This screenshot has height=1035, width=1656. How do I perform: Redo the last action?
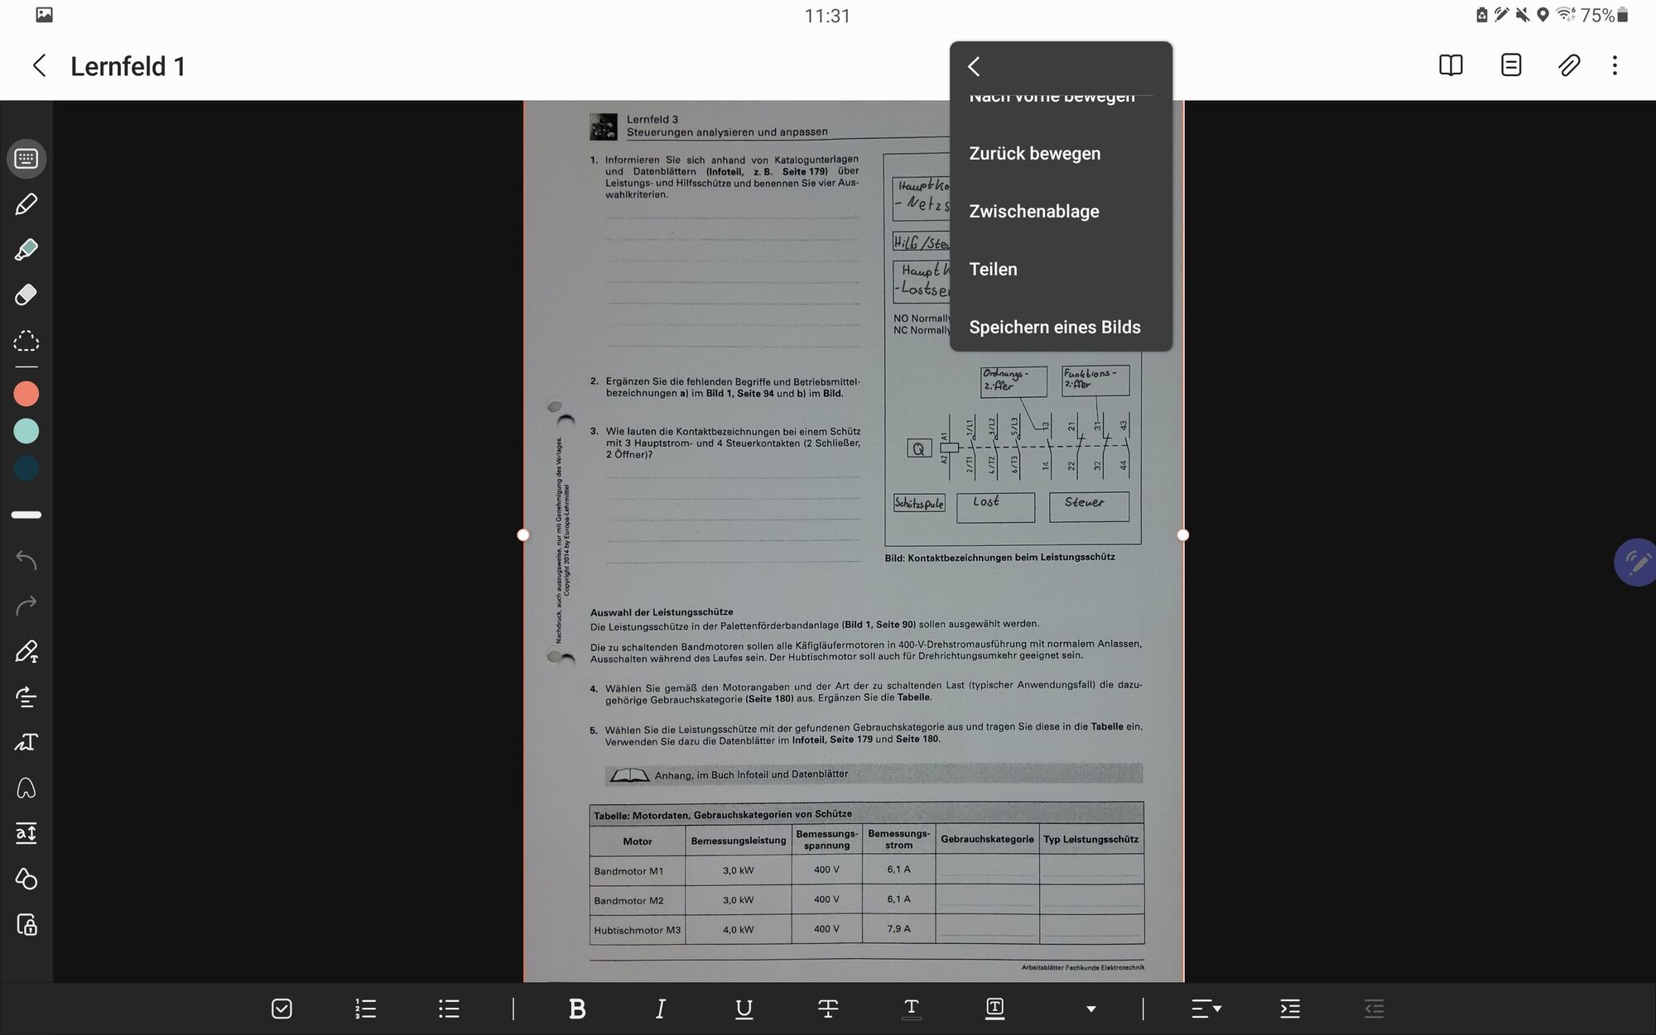coord(26,606)
